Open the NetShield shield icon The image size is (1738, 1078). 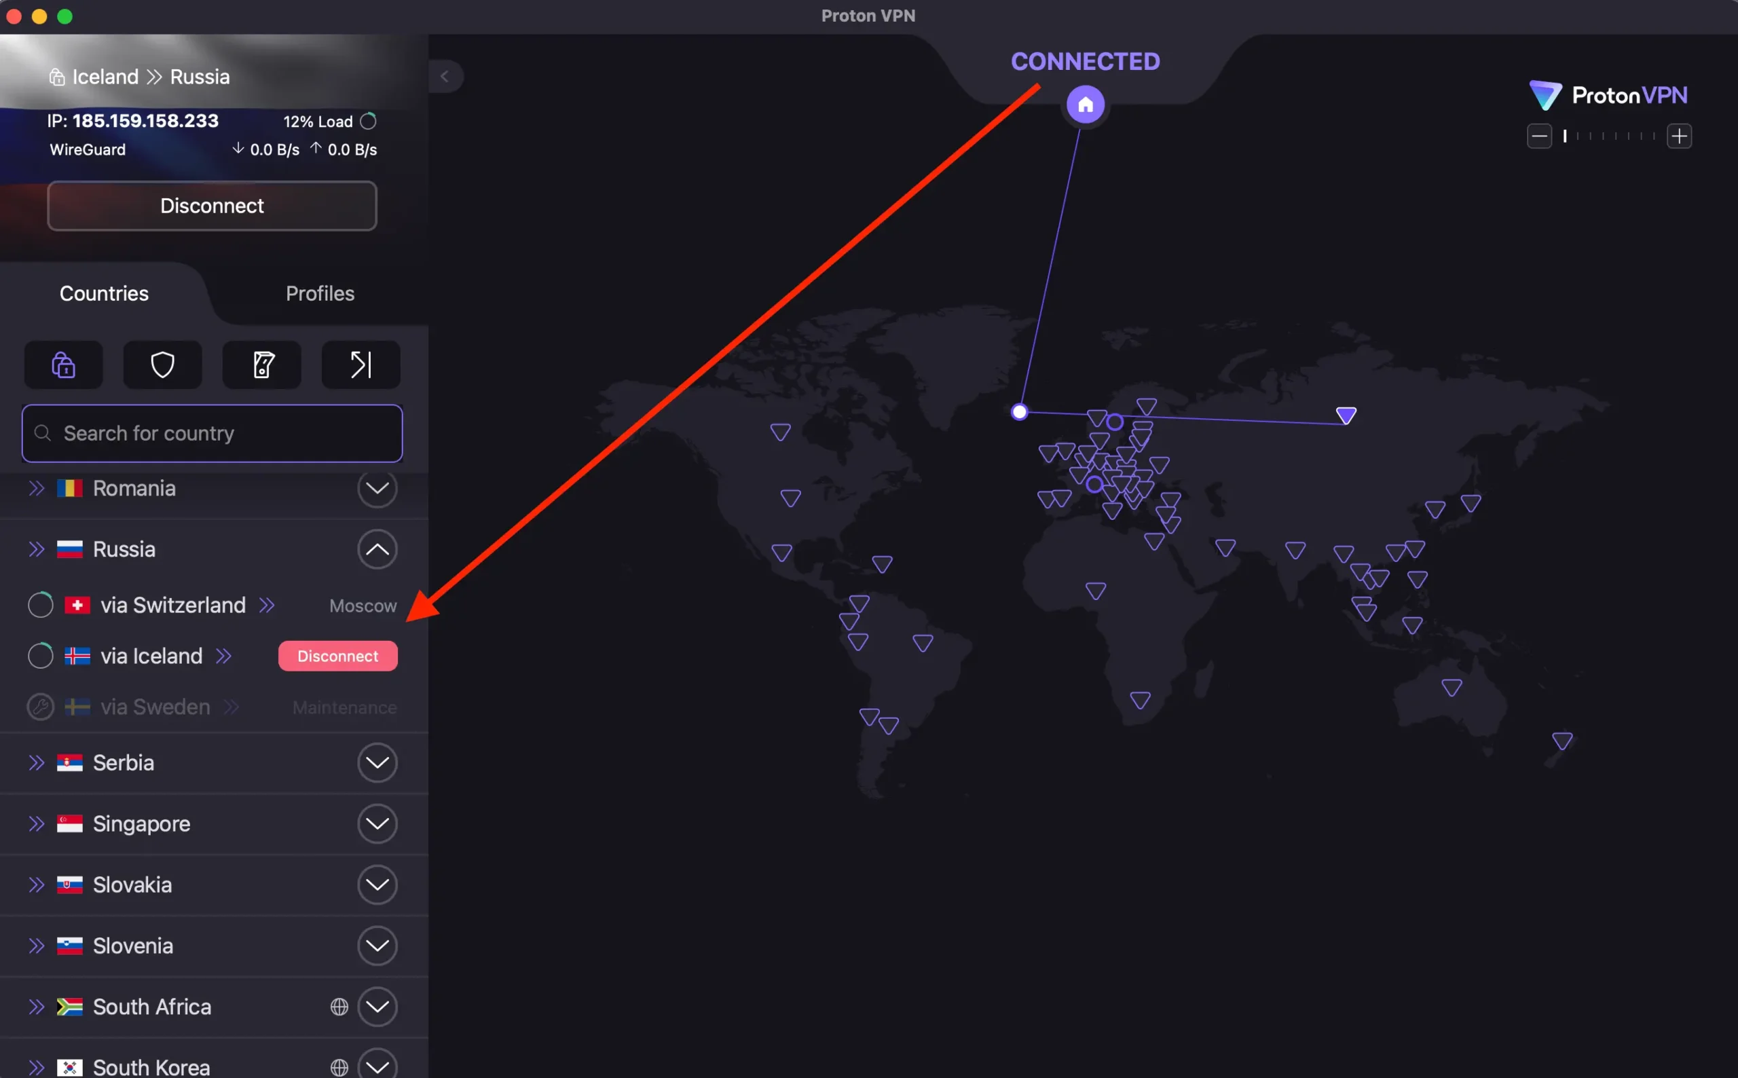pos(162,365)
